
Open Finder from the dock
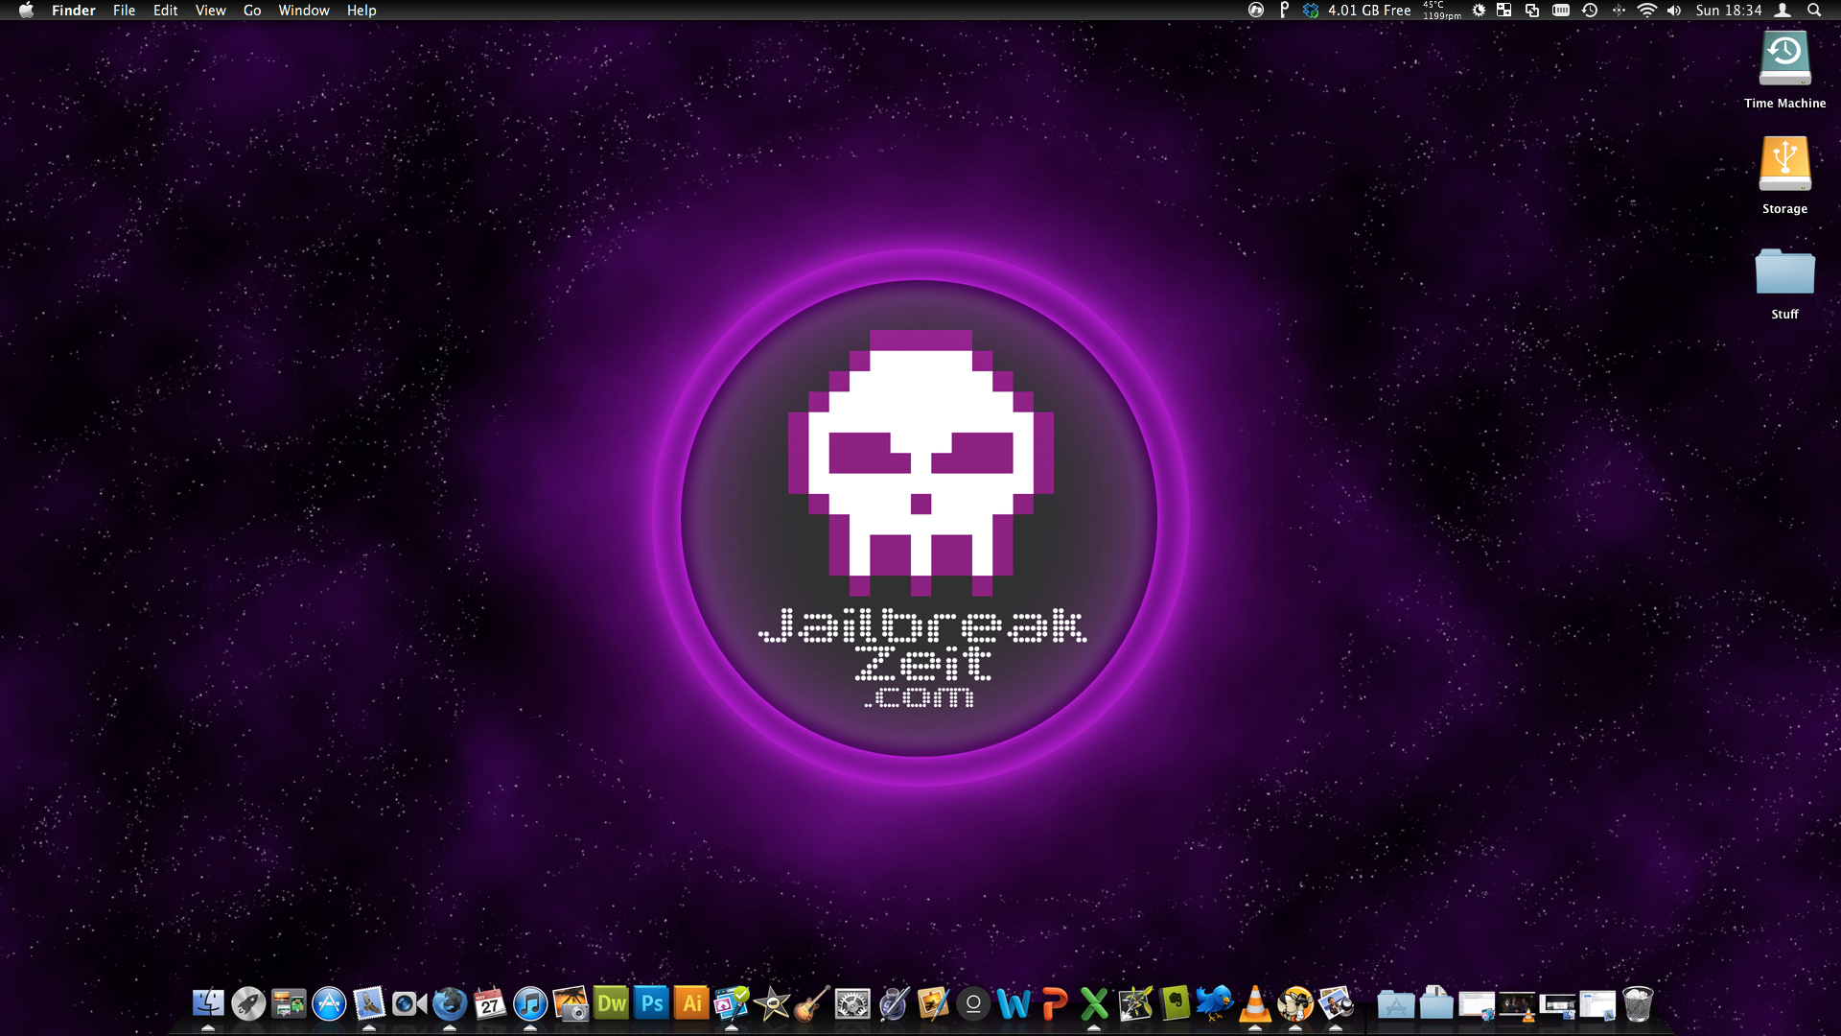[x=208, y=1004]
